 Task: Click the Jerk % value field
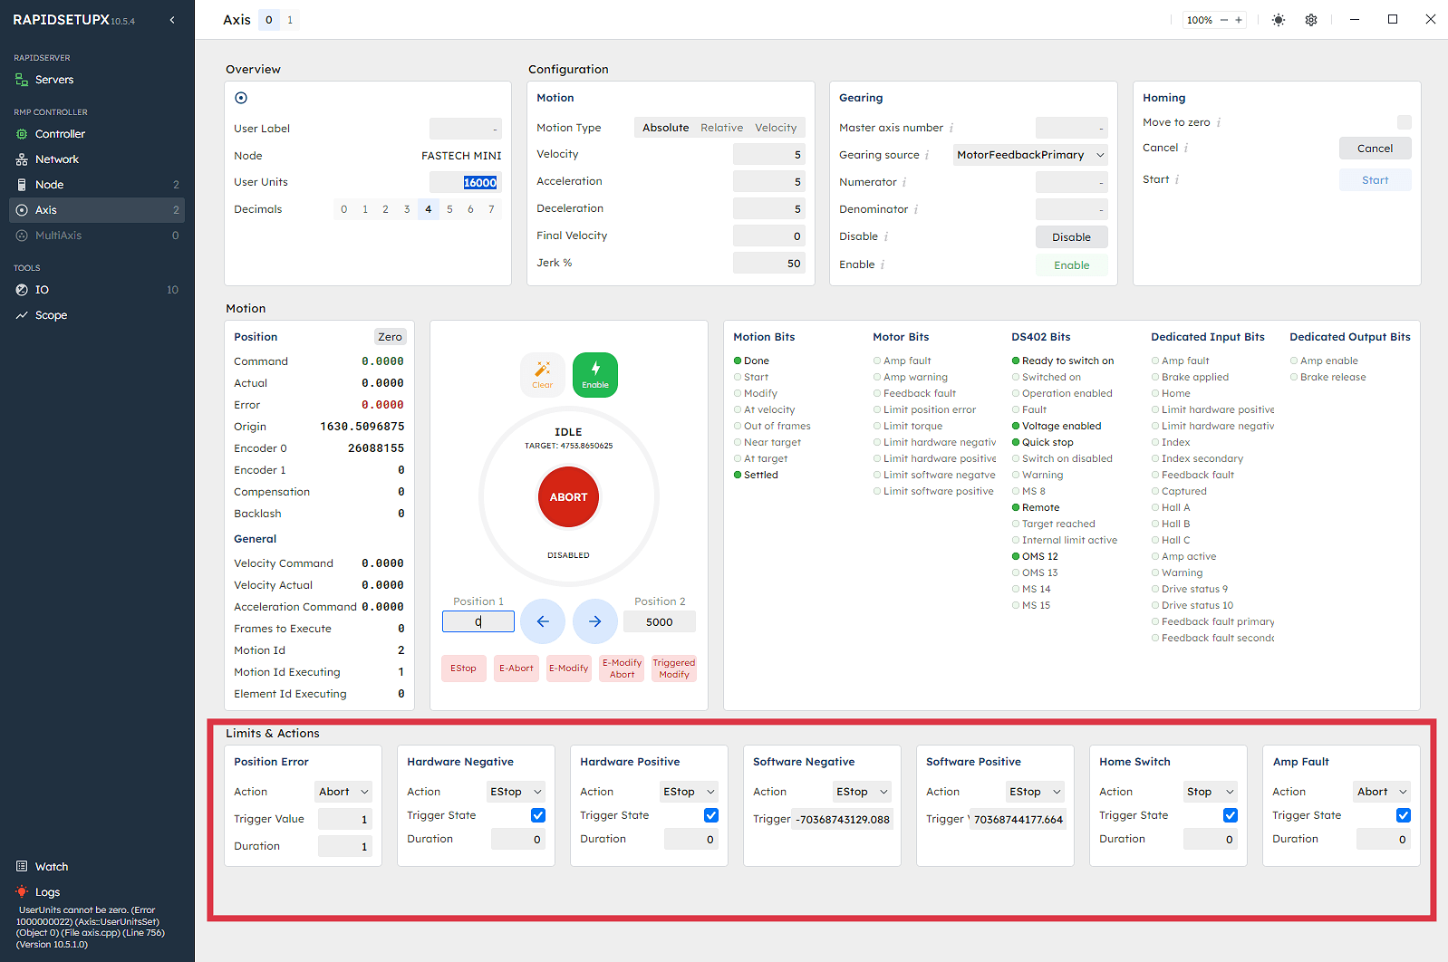(769, 264)
